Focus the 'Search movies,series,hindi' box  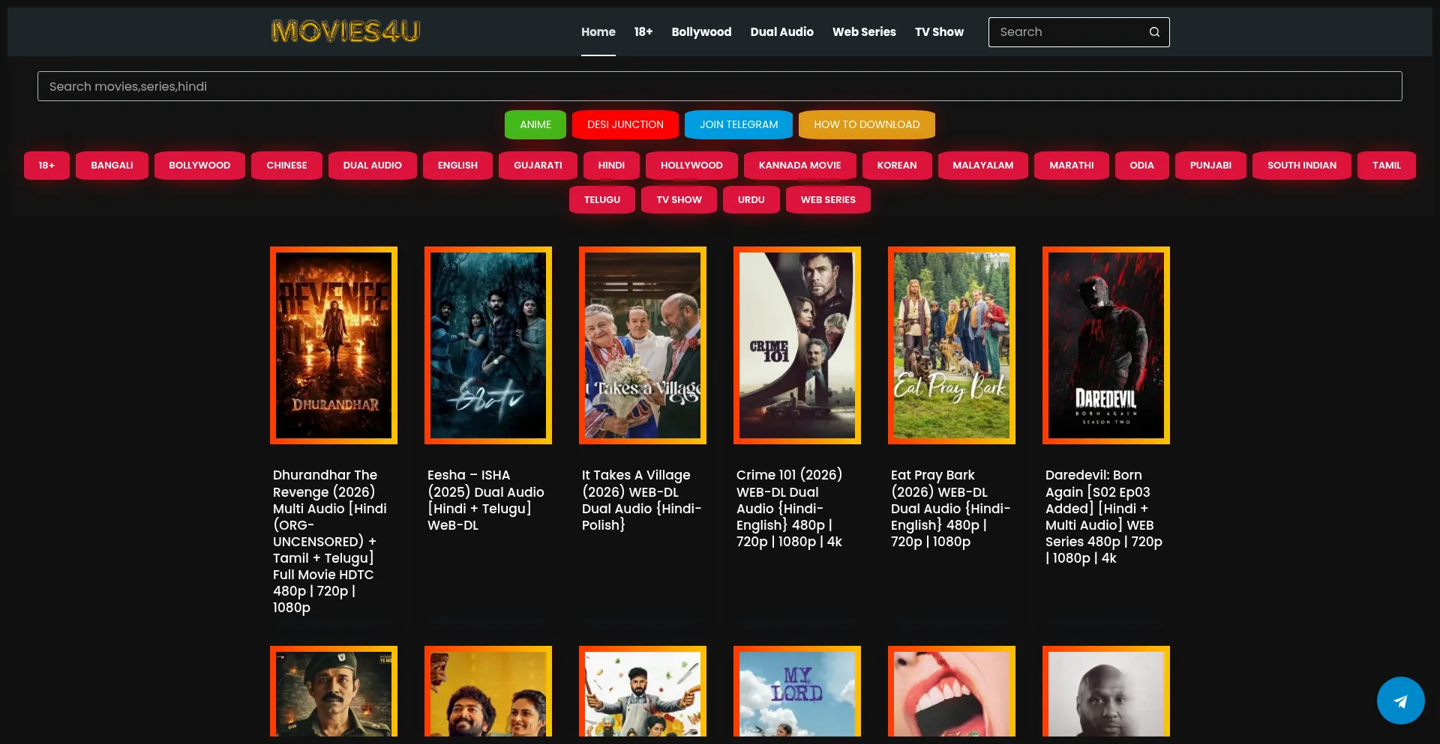coord(719,86)
